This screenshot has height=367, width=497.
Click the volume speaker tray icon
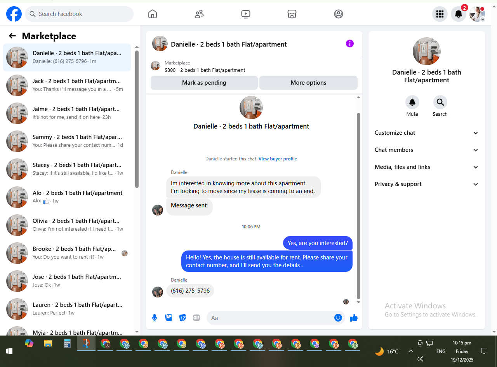[x=420, y=359]
